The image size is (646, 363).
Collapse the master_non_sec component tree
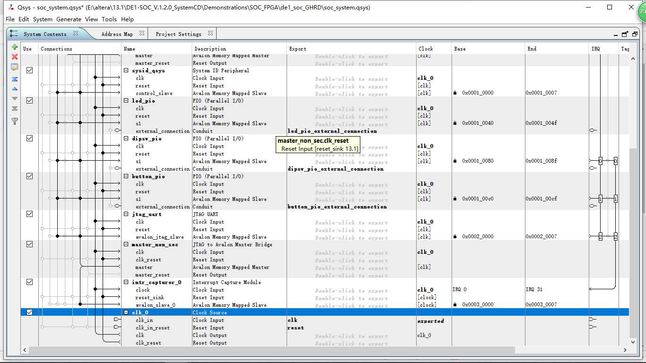point(126,244)
